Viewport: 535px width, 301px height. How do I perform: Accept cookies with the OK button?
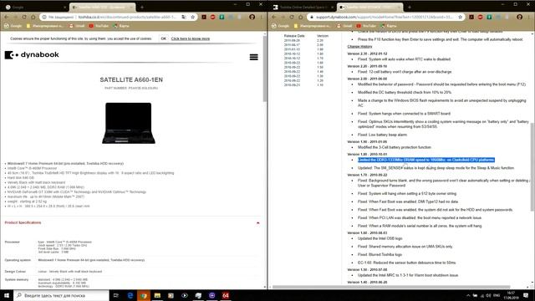(x=164, y=38)
